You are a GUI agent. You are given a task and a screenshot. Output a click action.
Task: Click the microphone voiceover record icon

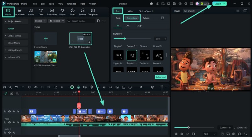click(x=104, y=87)
